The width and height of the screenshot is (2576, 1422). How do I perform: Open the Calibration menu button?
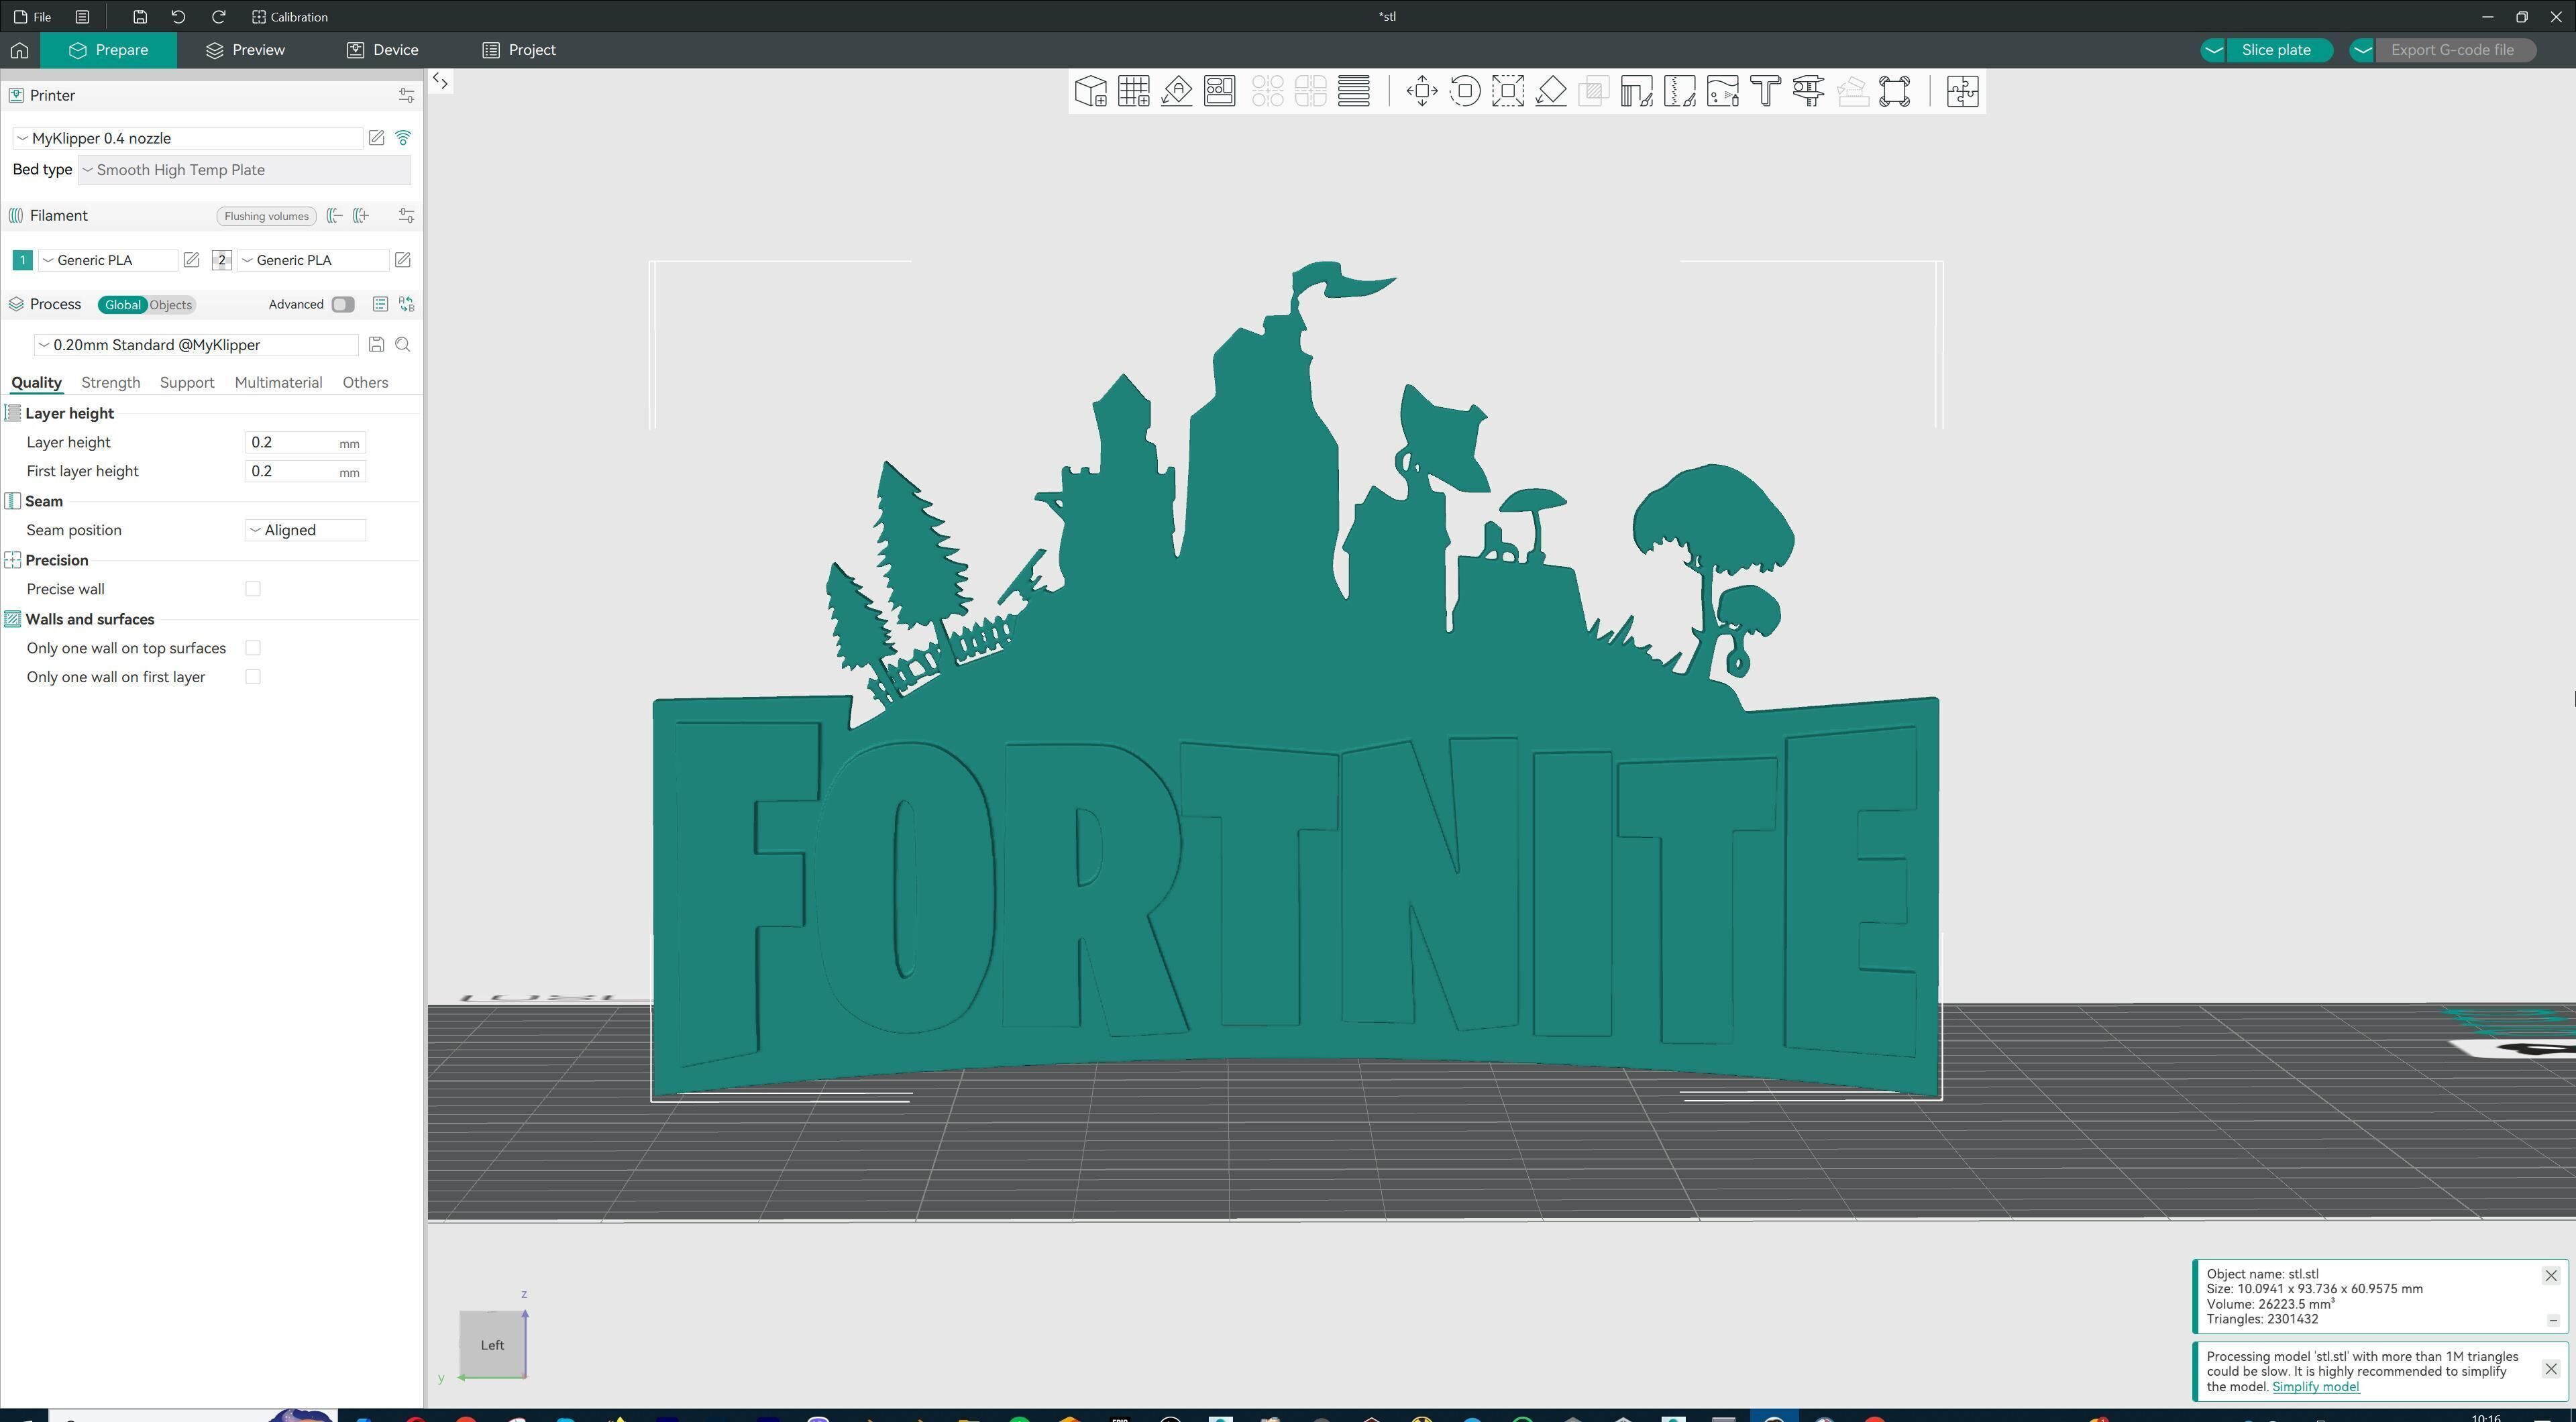[x=290, y=17]
